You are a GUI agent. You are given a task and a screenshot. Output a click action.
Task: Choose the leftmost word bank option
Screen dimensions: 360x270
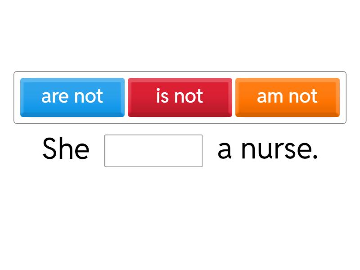[x=72, y=97]
